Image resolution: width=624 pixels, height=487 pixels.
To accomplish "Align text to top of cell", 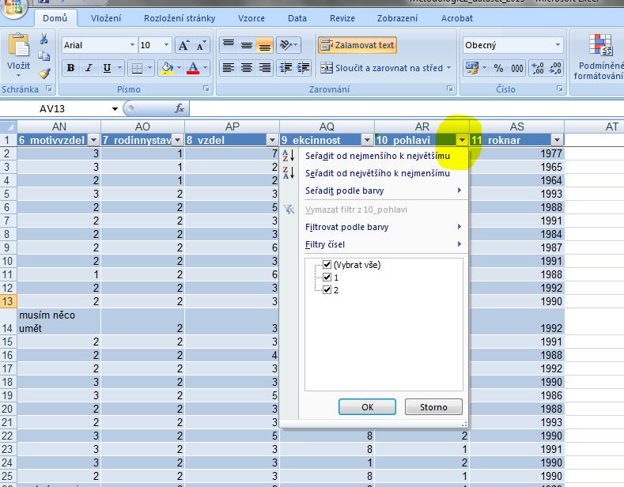I will 229,45.
